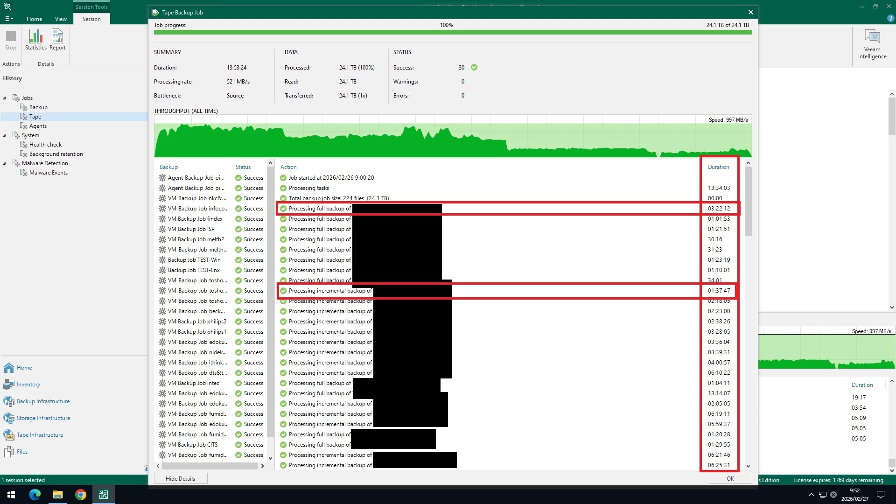Select VM Backup Job ISP row

click(191, 229)
